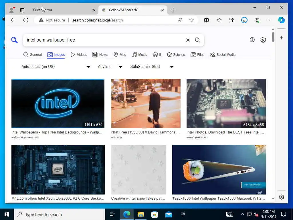The width and height of the screenshot is (293, 220).
Task: Open wallpaperaccess.com source link
Action: (x=25, y=137)
